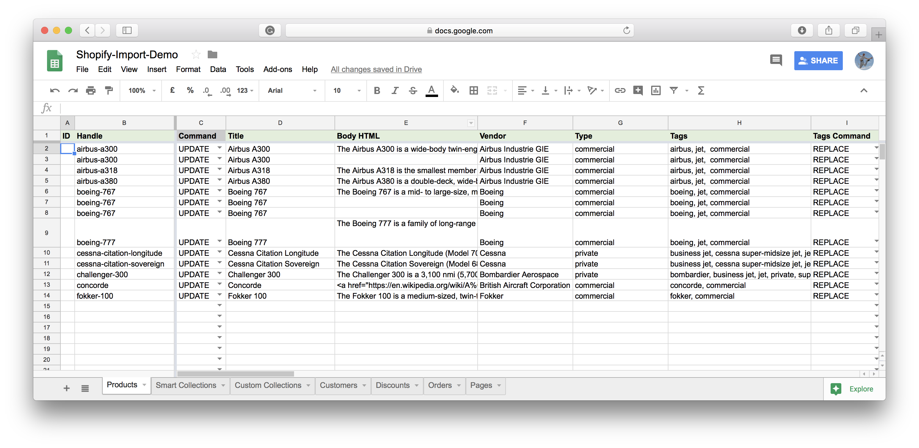
Task: Click the insert chart icon
Action: (656, 91)
